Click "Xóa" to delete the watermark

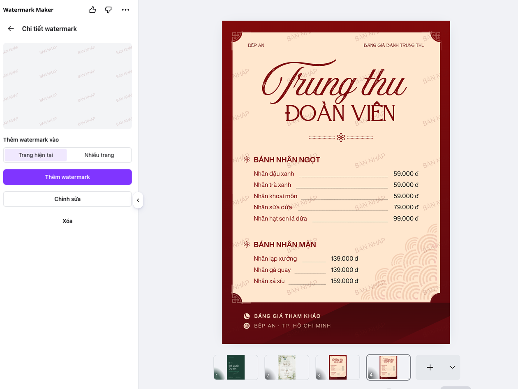(x=67, y=221)
